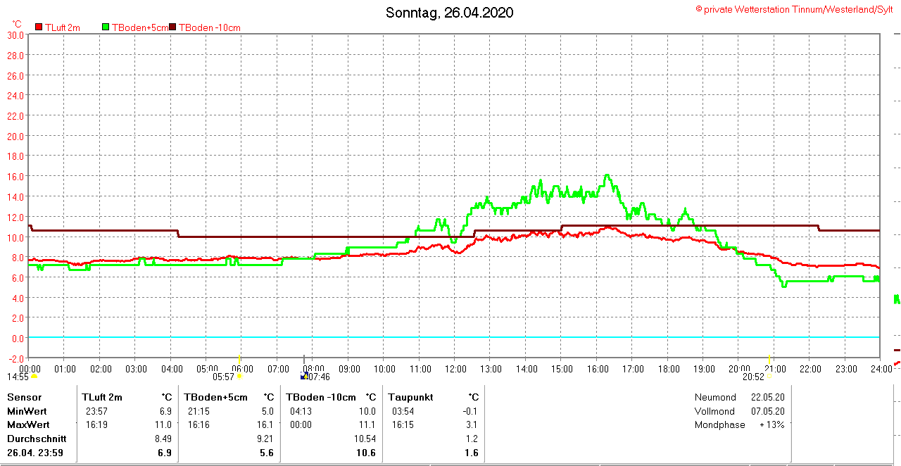
Task: Click the private Wetterstation Tinnum copyright text
Action: 794,9
